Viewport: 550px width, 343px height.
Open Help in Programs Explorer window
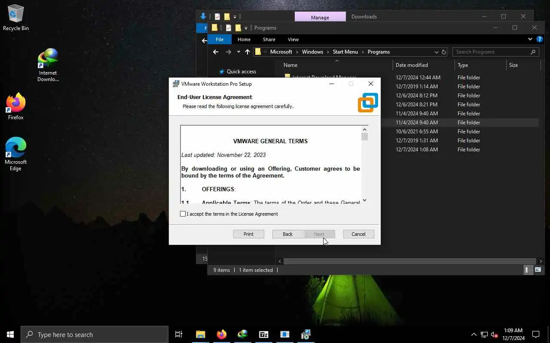(x=540, y=39)
